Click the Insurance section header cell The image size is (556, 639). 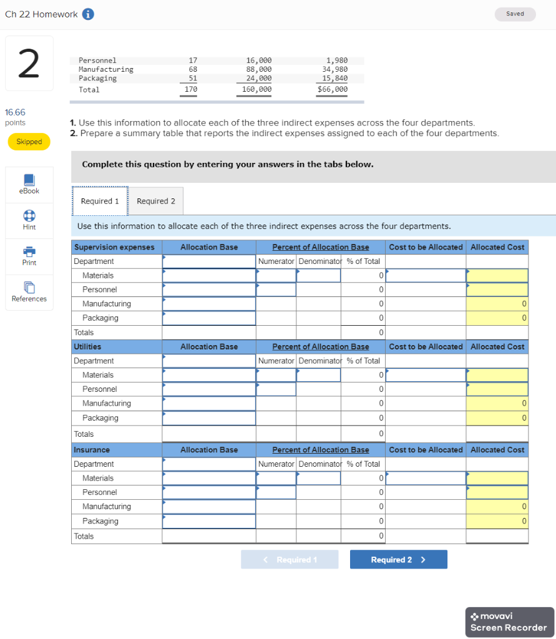coord(117,450)
